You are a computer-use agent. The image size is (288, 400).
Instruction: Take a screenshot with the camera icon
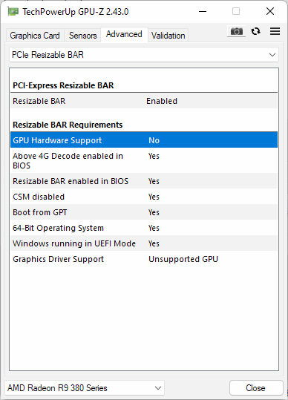point(237,31)
